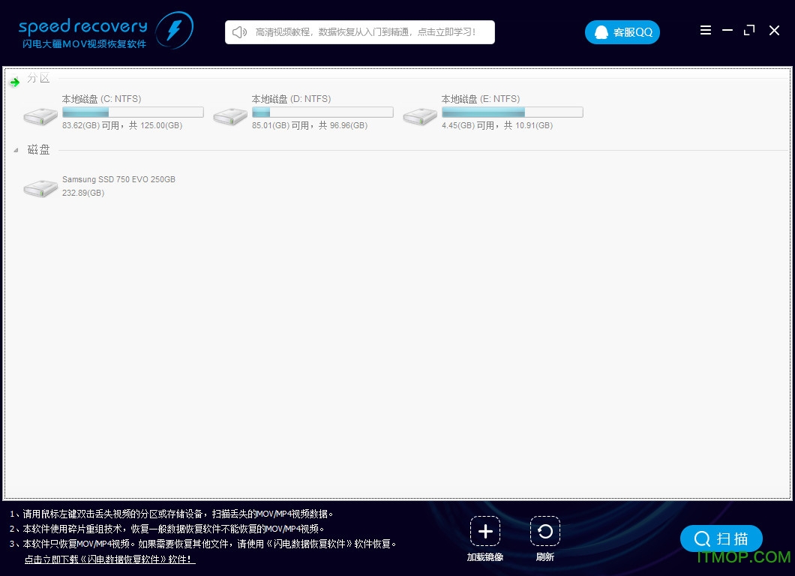
Task: Click the 分区 section heading
Action: [38, 78]
